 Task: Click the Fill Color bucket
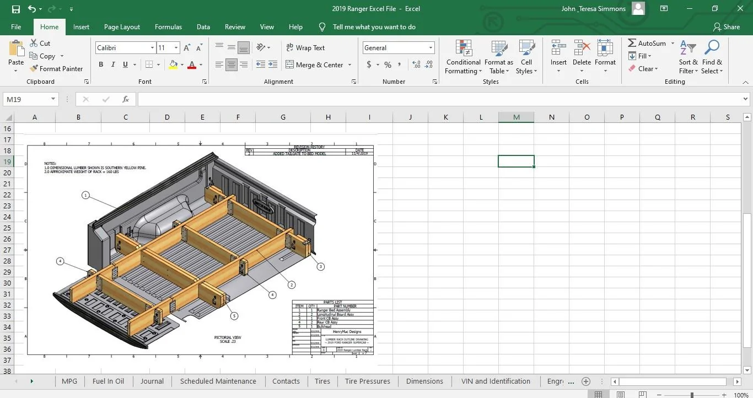[x=173, y=64]
